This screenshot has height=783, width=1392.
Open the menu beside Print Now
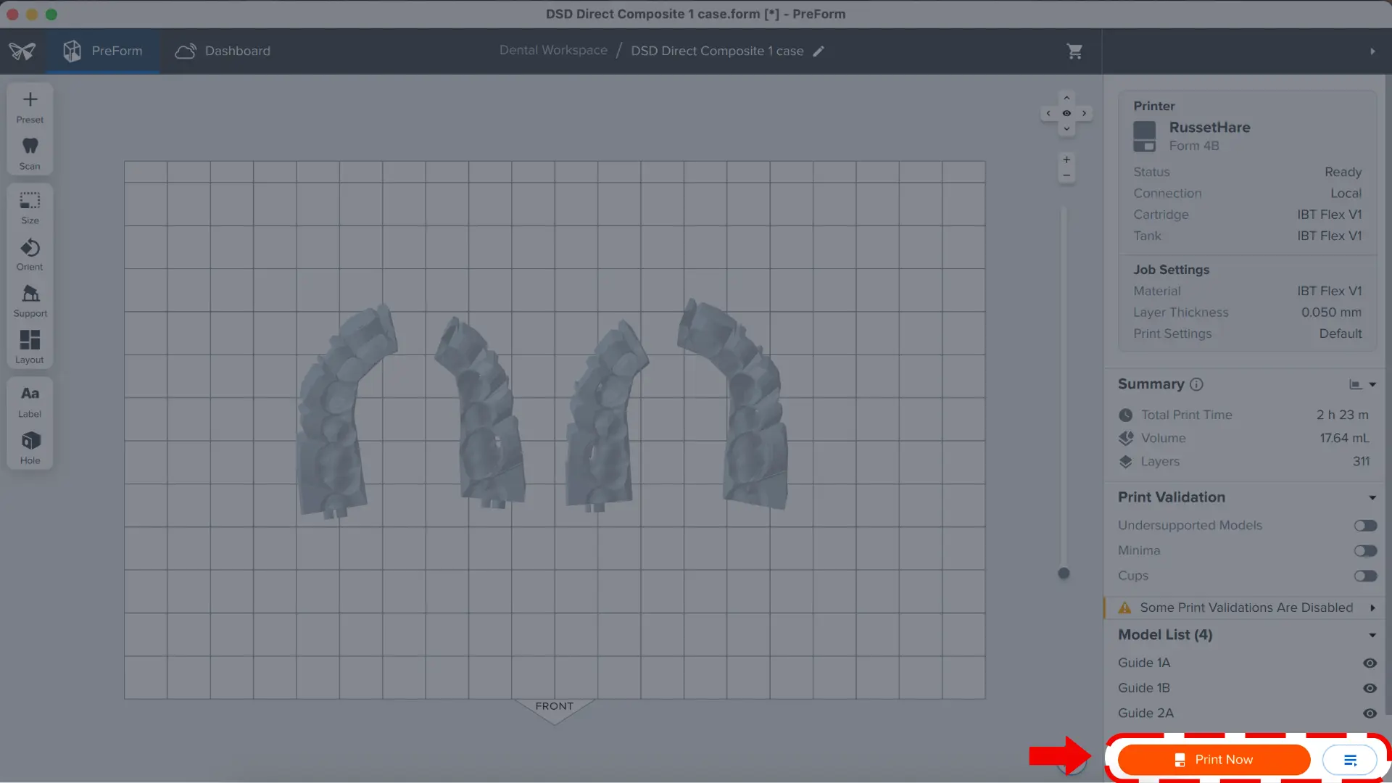tap(1349, 759)
